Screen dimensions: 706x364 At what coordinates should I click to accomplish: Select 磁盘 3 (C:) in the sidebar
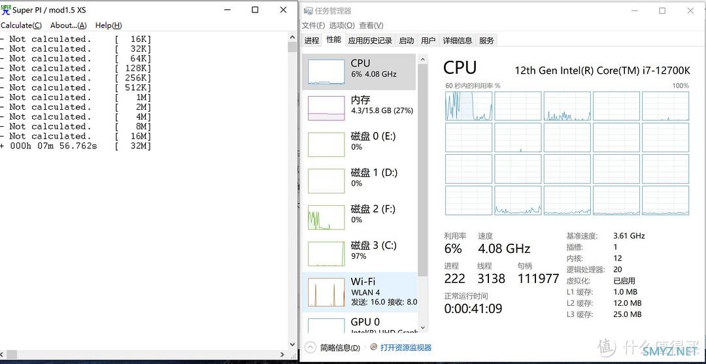[359, 254]
